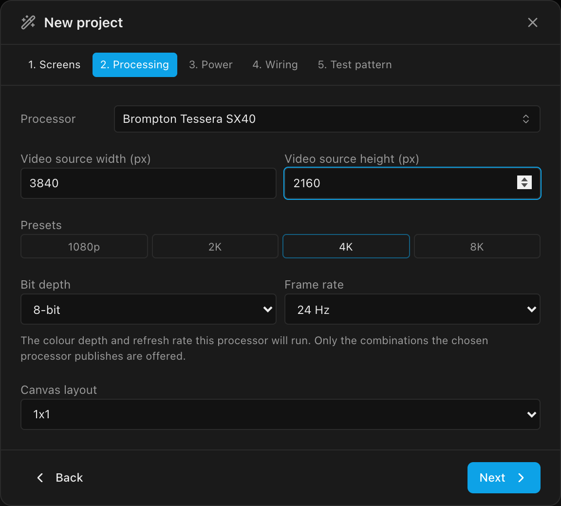Decrease video source height with stepper down arrow

click(x=524, y=186)
